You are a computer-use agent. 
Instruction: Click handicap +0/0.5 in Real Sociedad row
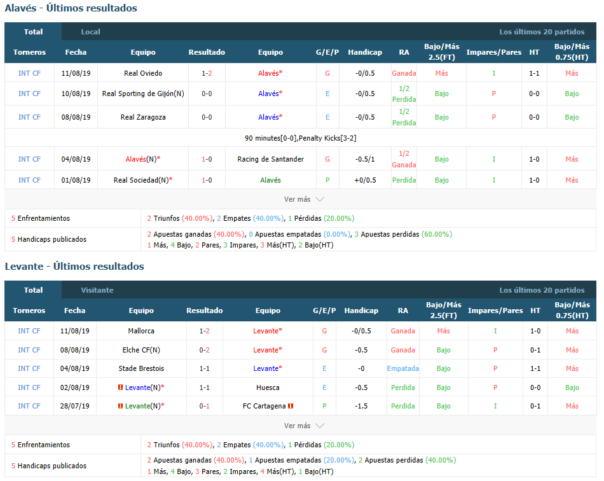365,180
